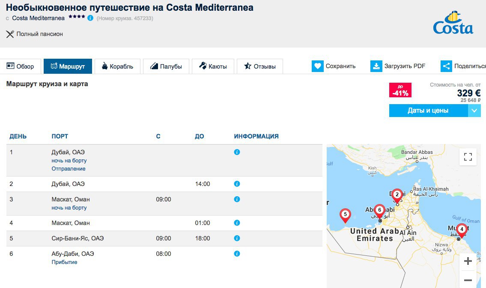Click the 18:00 time for Сир-Бани-Яс
The width and height of the screenshot is (486, 288).
[x=203, y=238]
